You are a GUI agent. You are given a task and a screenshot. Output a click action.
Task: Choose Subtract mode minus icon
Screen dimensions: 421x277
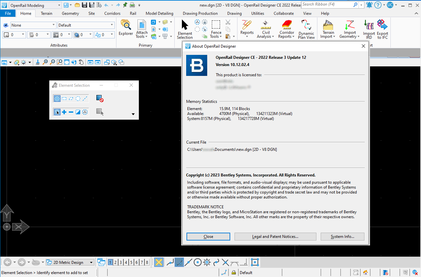[x=71, y=112]
